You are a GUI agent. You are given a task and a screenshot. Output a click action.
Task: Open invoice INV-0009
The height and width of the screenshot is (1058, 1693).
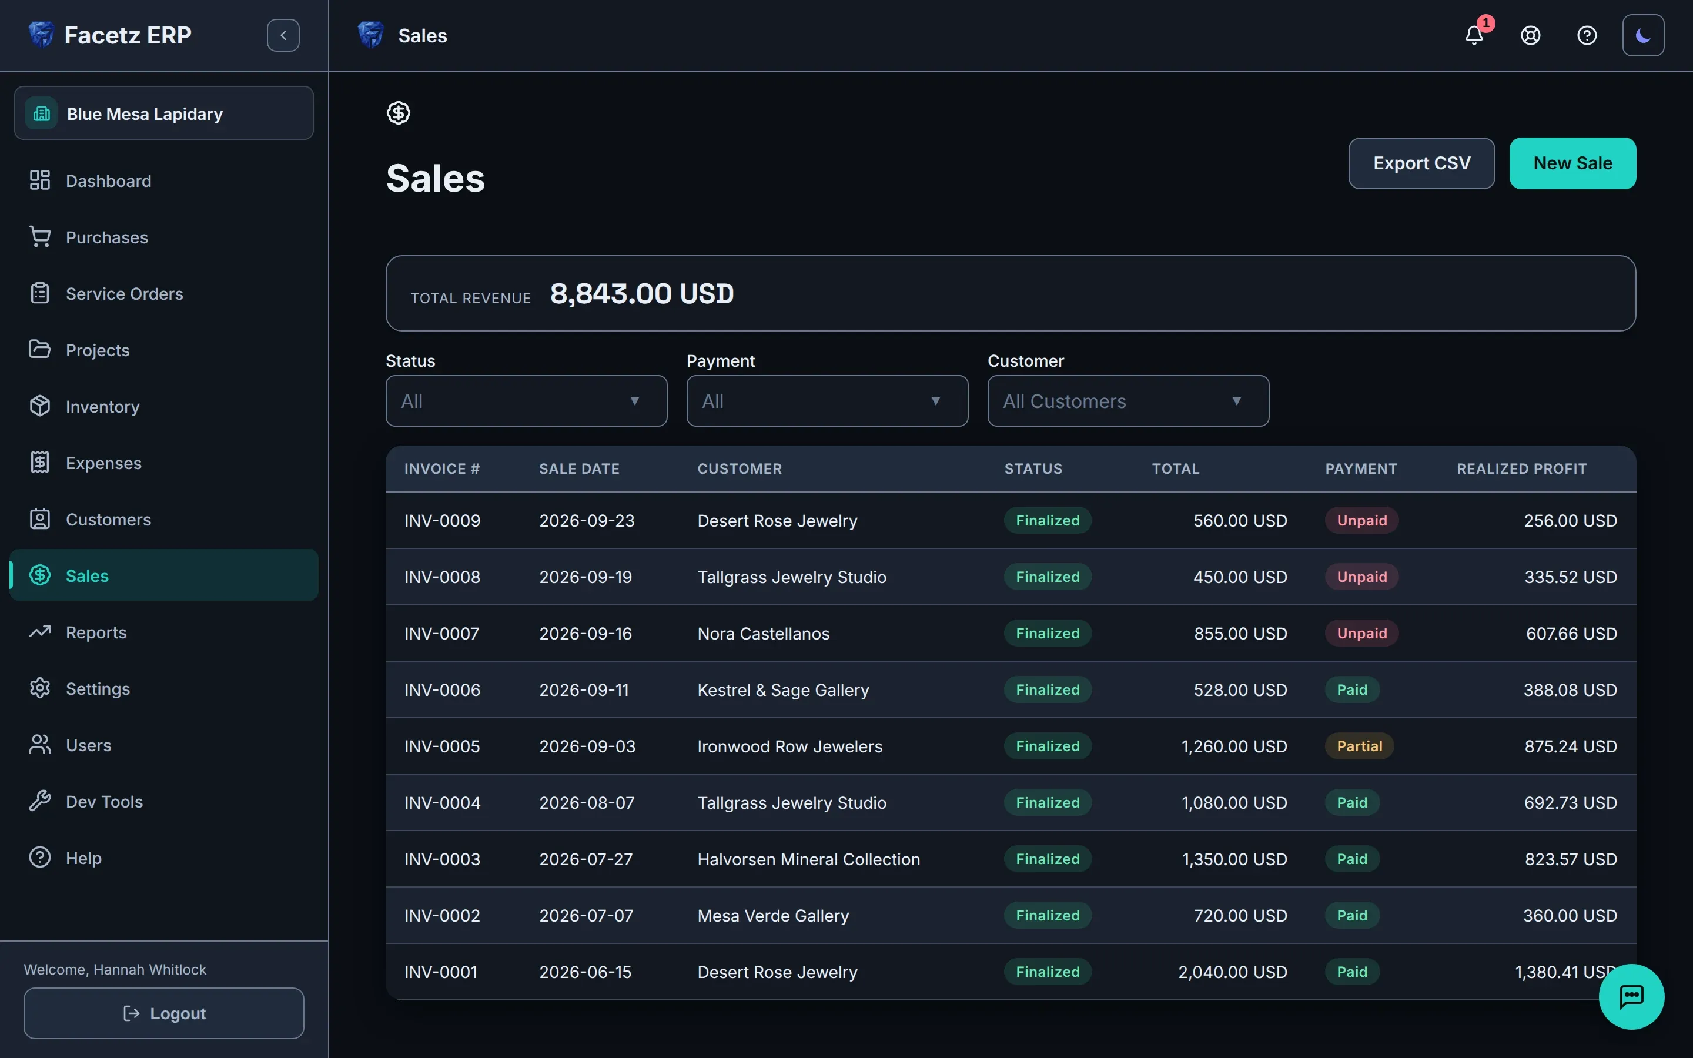point(442,521)
